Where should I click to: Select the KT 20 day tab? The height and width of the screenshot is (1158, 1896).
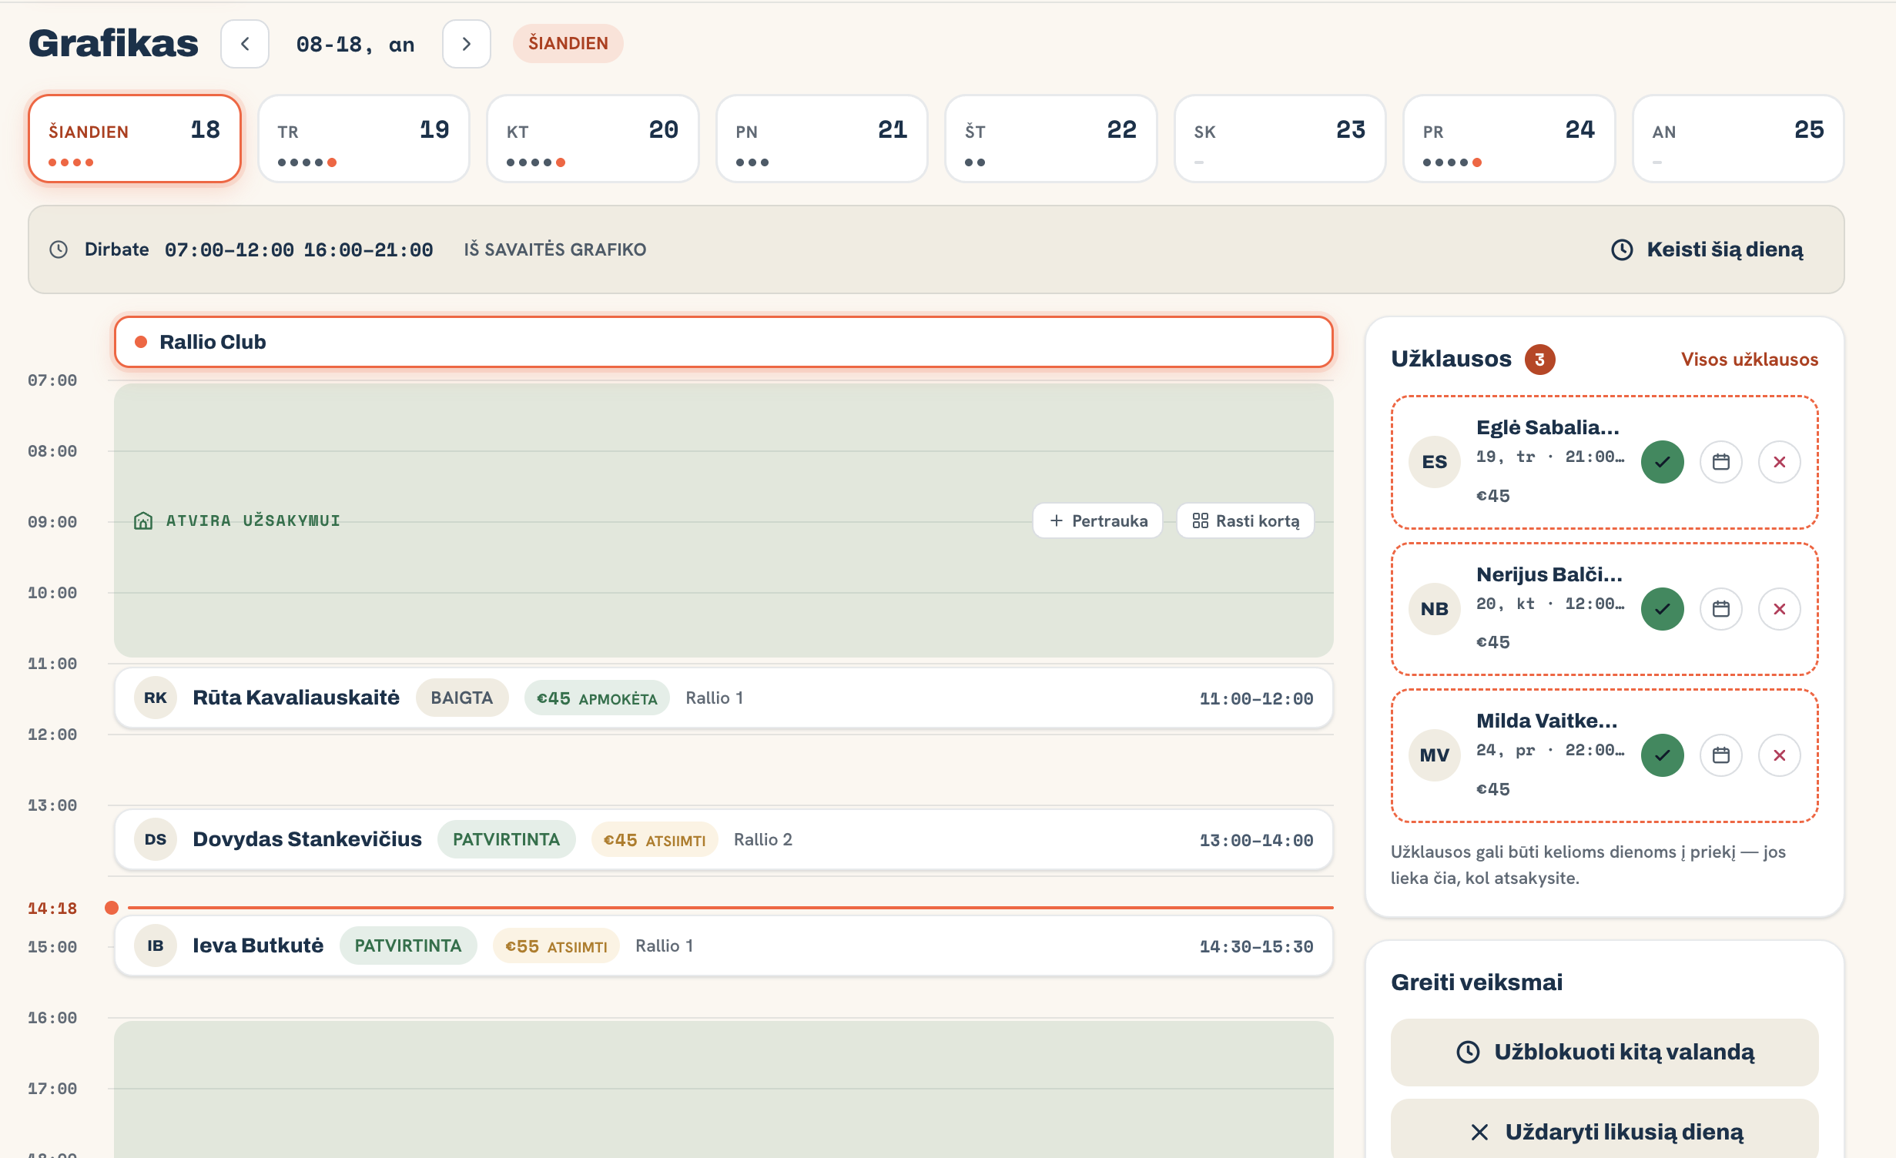click(593, 139)
